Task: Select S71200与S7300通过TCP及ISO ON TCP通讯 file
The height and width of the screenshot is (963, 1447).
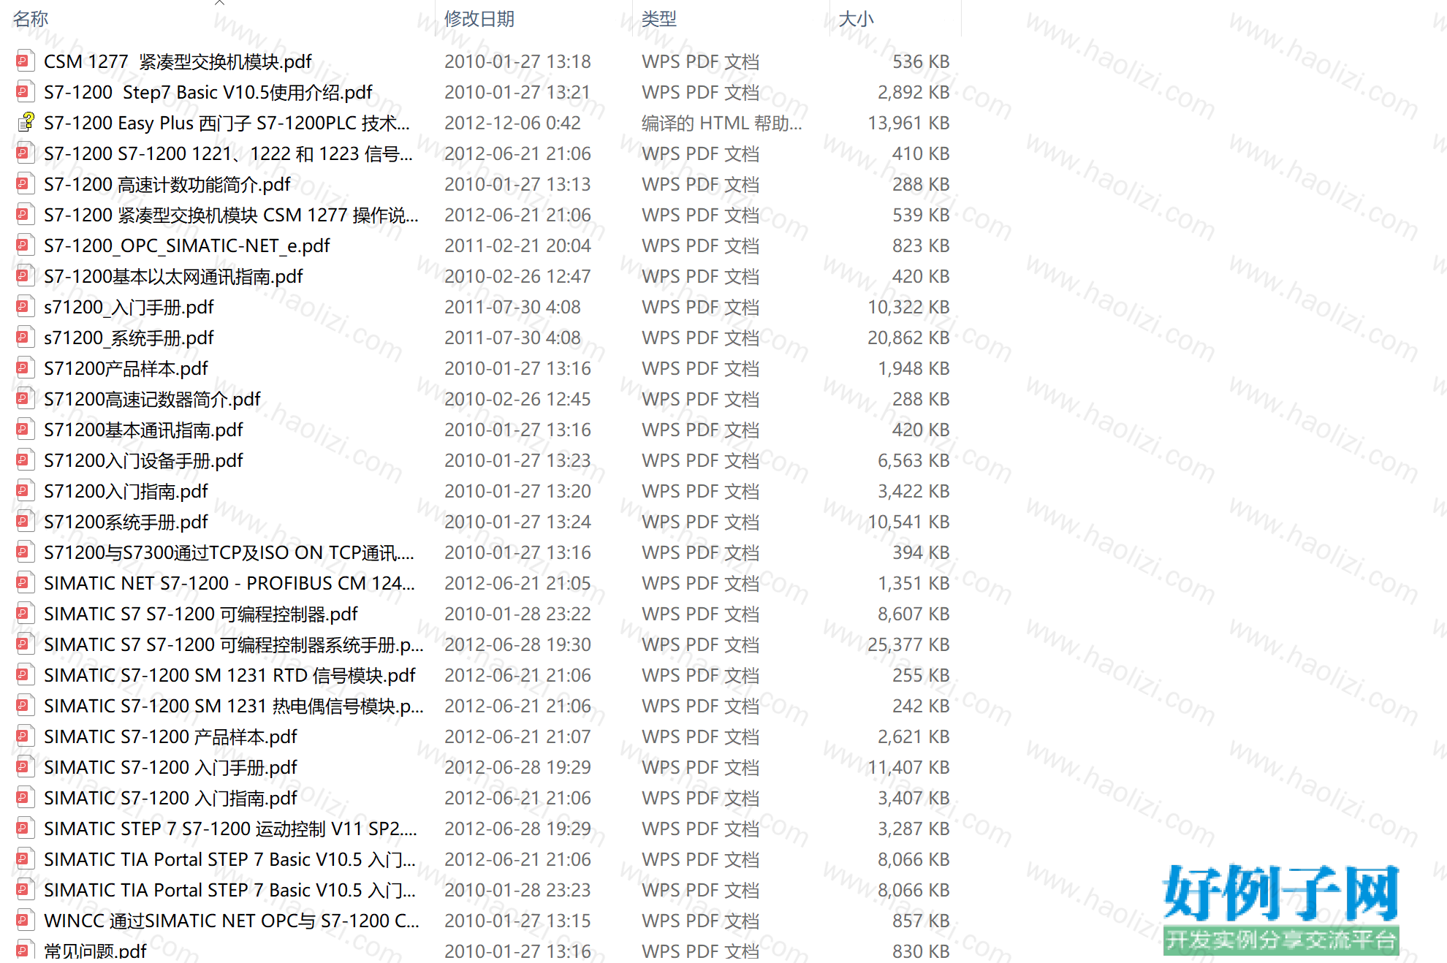Action: pos(229,552)
